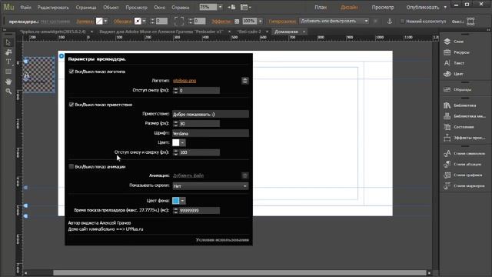
Task: Open the Страница menu
Action: click(x=86, y=7)
